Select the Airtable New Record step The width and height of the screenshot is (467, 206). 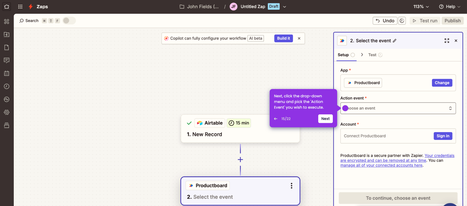240,129
